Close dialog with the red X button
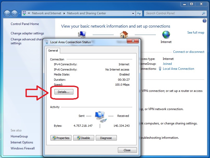 coord(133,41)
